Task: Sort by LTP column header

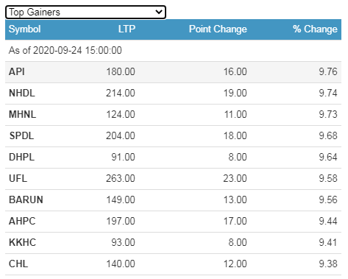Action: pyautogui.click(x=127, y=29)
